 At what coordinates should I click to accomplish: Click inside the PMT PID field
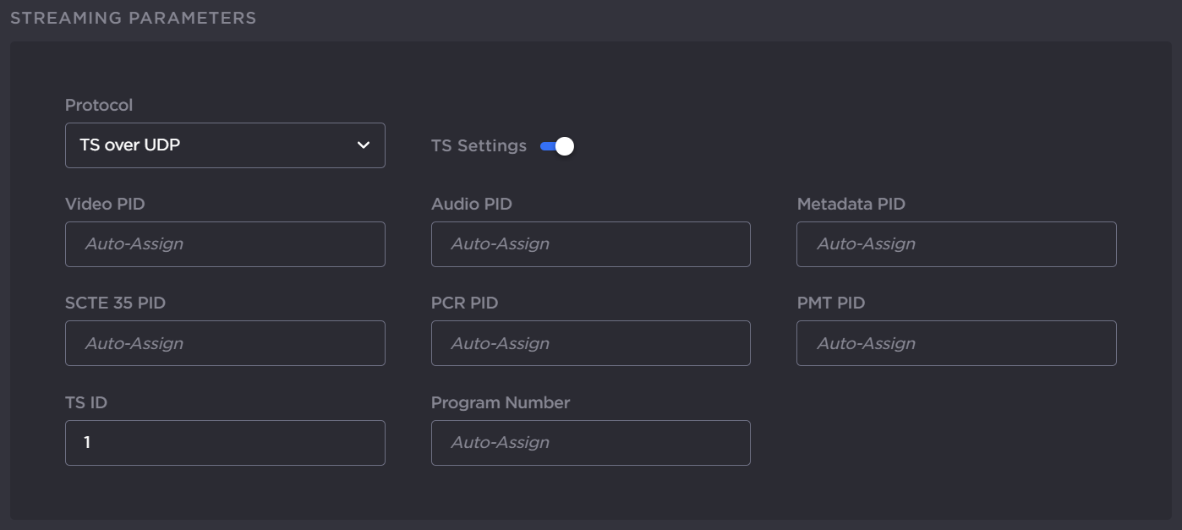click(956, 343)
